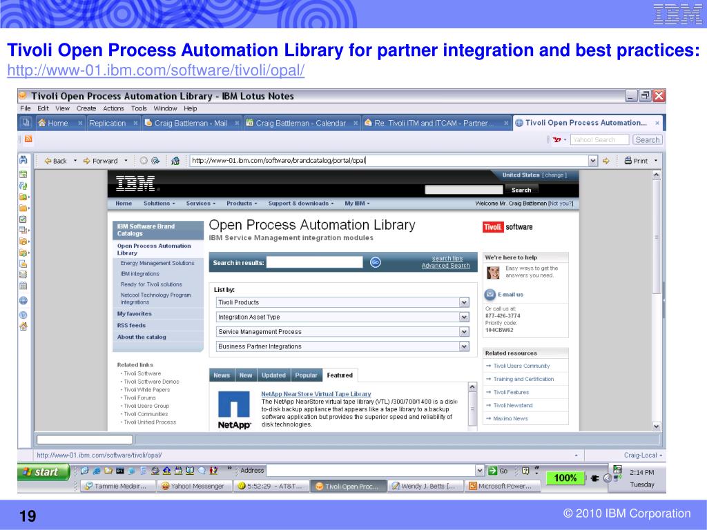Open Microsoft PowerPoint from the taskbar

[501, 486]
